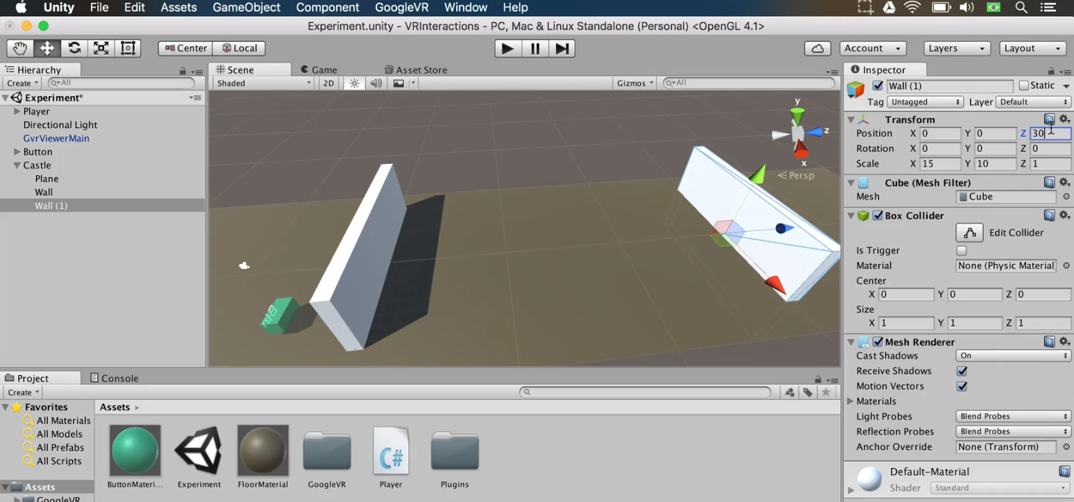Open the Shaded draw mode dropdown
Screen dimensions: 1074x502
coord(262,82)
